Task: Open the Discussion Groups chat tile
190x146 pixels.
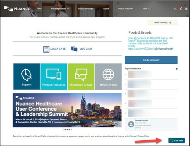Action: click(x=81, y=77)
